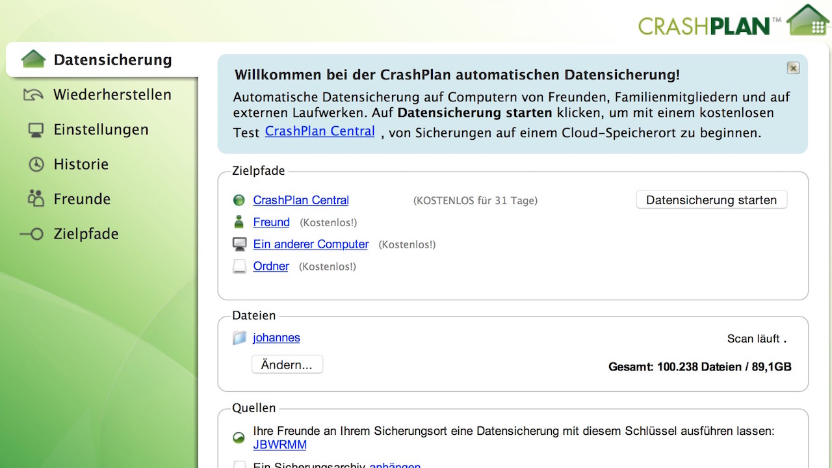Open the Datensicherung sidebar tab
The height and width of the screenshot is (468, 832).
[101, 60]
